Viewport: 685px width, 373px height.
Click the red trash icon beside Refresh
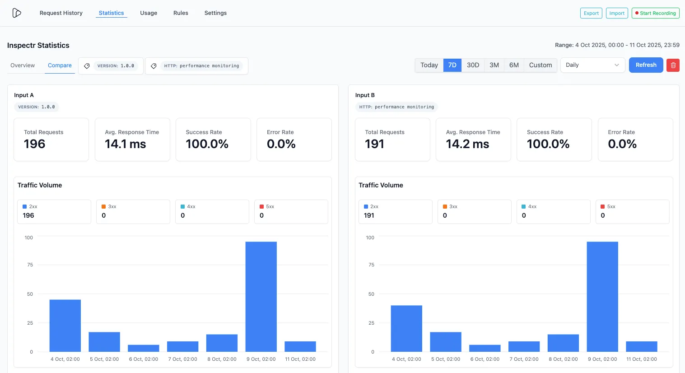tap(673, 65)
